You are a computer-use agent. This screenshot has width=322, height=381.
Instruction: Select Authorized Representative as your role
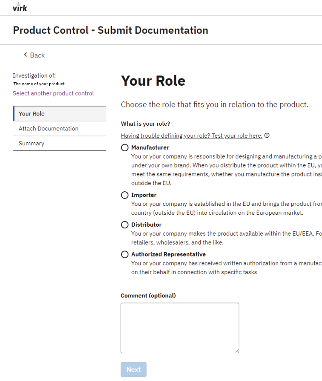pyautogui.click(x=125, y=254)
